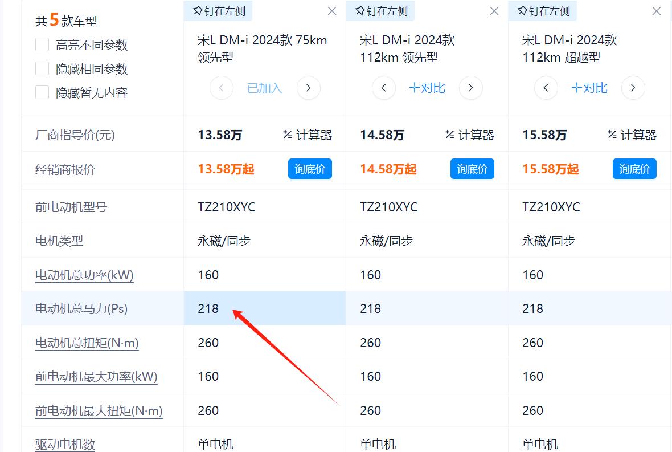The height and width of the screenshot is (452, 672).
Task: Click 询底价 for the 13.58万起 model
Action: point(310,169)
